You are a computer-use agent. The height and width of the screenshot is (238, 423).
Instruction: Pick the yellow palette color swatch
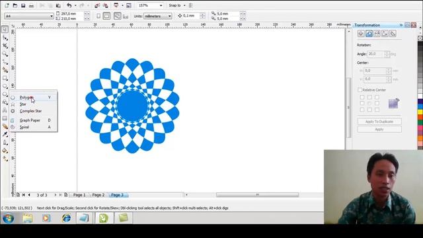click(420, 112)
